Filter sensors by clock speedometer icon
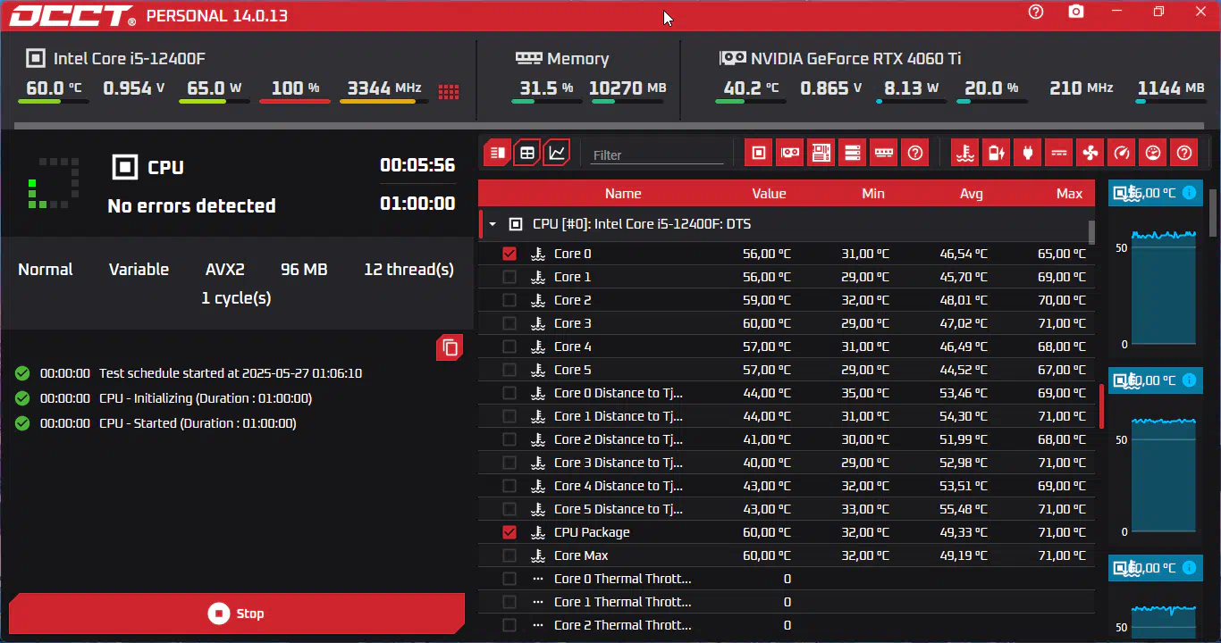1221x643 pixels. click(1122, 153)
